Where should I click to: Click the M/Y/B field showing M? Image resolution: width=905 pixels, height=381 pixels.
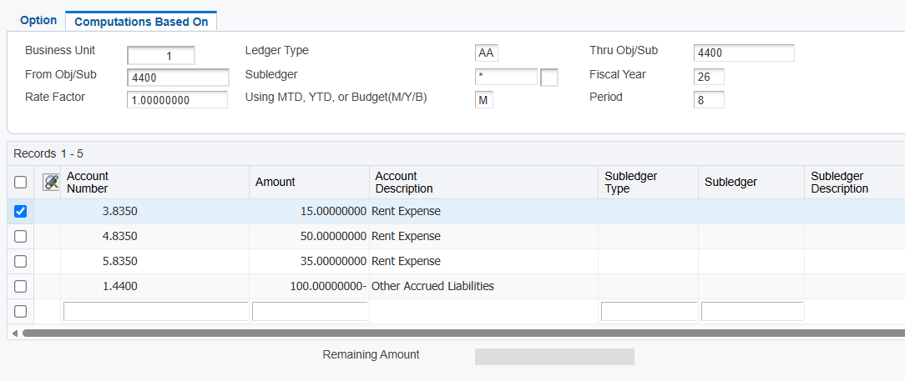click(x=483, y=100)
